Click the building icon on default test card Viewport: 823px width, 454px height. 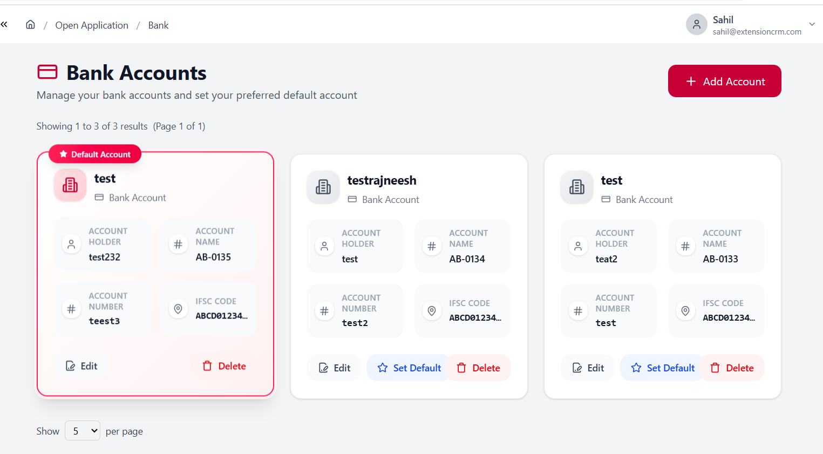click(70, 185)
